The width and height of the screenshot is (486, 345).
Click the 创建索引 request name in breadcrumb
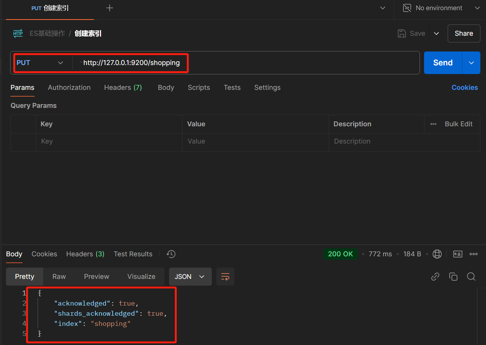pyautogui.click(x=88, y=33)
